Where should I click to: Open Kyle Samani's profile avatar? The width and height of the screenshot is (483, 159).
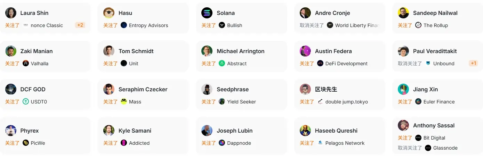(109, 131)
